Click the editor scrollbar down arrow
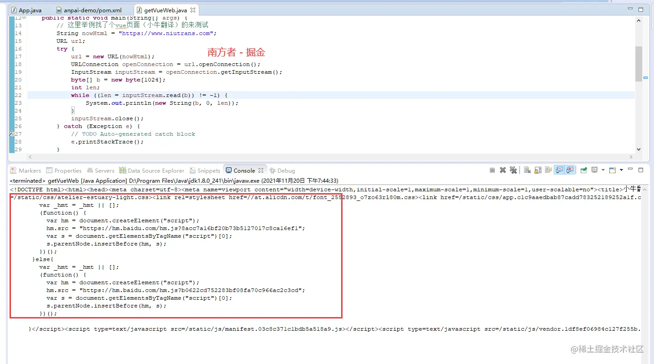This screenshot has height=364, width=654. [638, 149]
